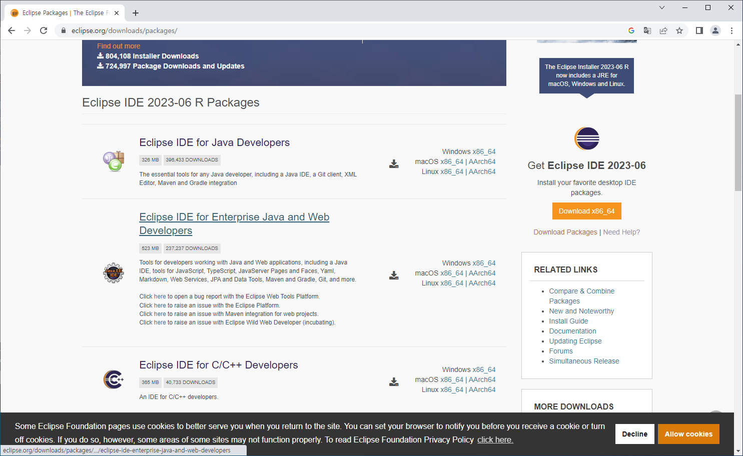Reload the Eclipse packages page

(x=44, y=30)
